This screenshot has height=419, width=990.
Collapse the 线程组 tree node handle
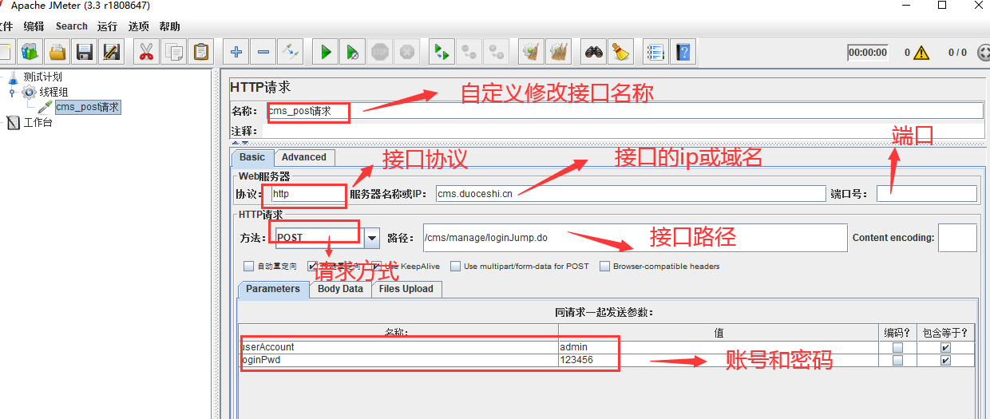click(12, 92)
